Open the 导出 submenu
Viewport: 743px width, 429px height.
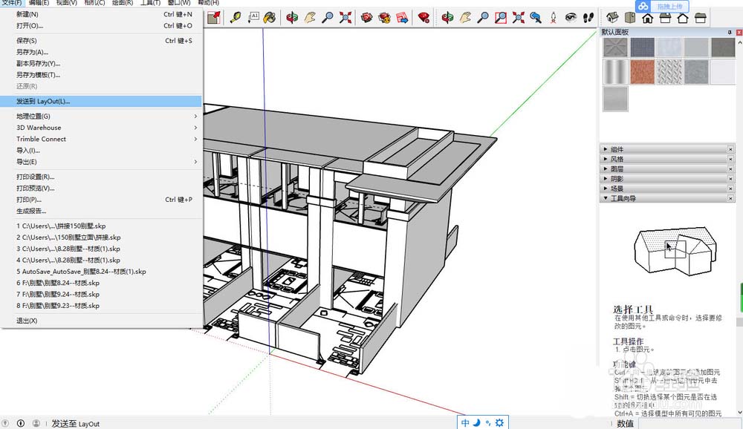pos(27,162)
